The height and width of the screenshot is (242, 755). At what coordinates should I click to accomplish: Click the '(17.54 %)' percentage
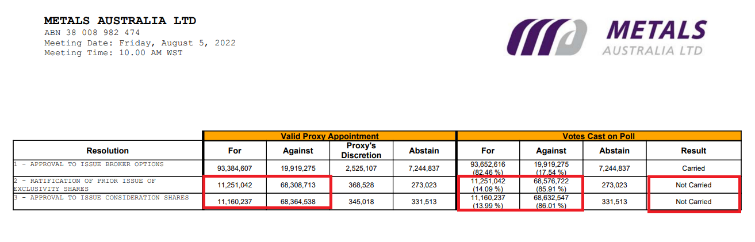[551, 172]
